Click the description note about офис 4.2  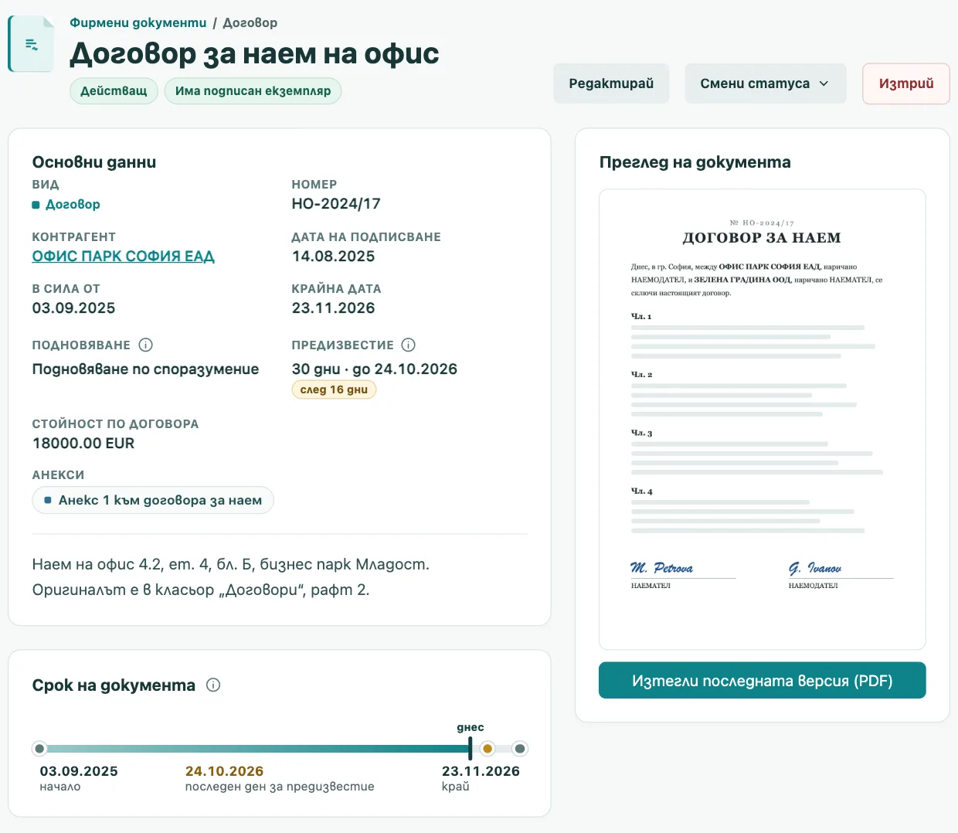tap(231, 577)
